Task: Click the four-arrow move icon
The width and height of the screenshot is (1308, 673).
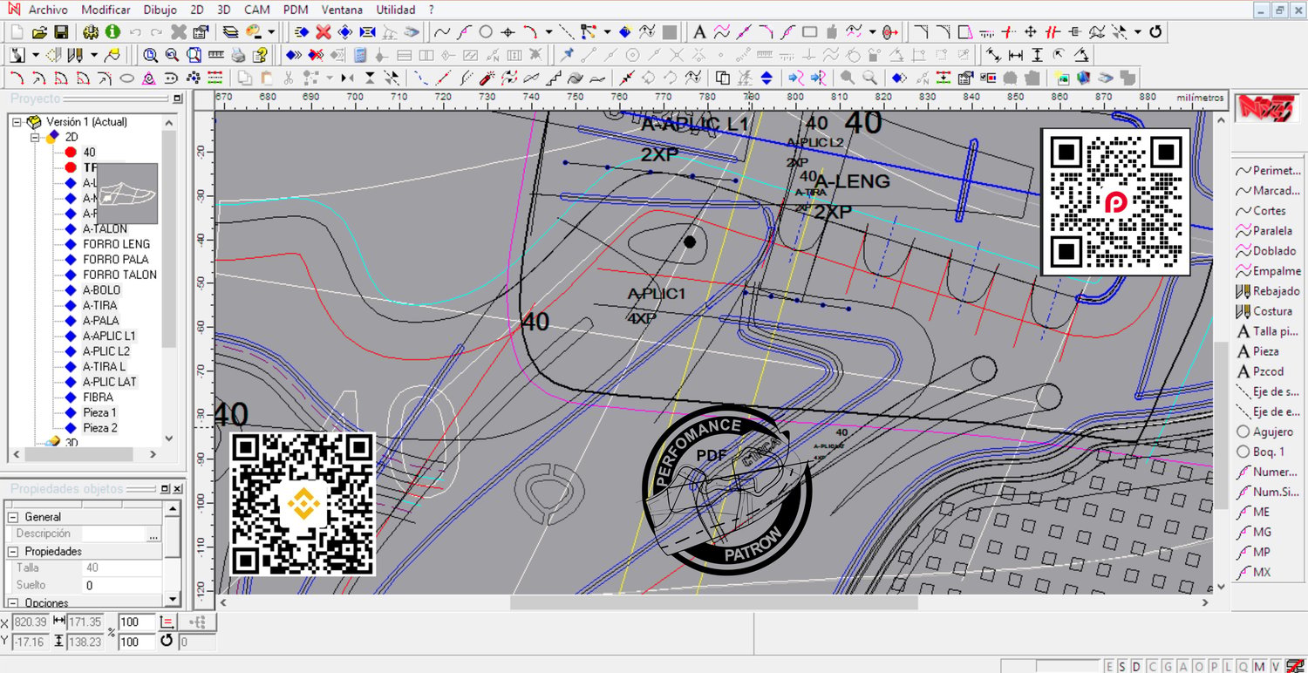Action: [1030, 32]
